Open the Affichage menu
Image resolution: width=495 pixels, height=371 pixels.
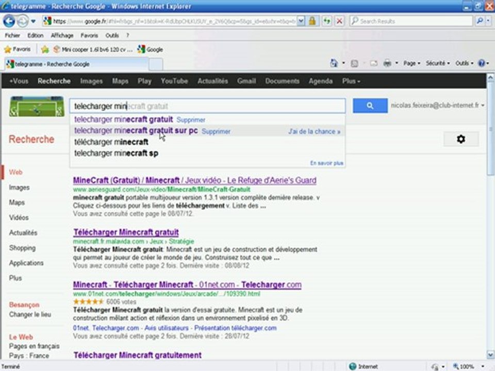coord(62,36)
